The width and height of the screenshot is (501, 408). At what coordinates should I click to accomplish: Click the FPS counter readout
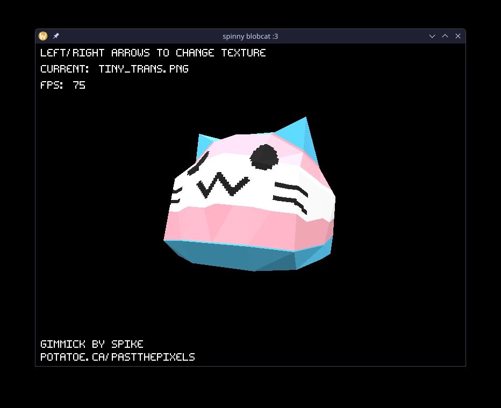click(63, 85)
